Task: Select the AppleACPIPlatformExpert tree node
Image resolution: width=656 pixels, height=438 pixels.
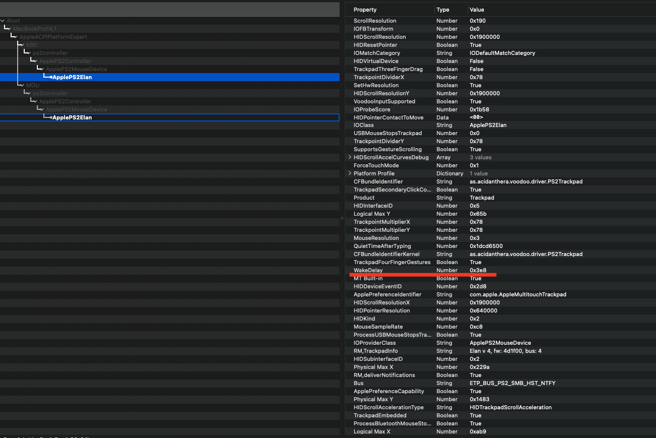Action: [52, 37]
